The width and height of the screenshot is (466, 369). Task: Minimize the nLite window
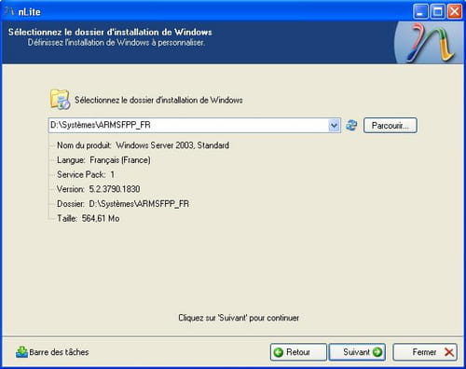tap(420, 12)
